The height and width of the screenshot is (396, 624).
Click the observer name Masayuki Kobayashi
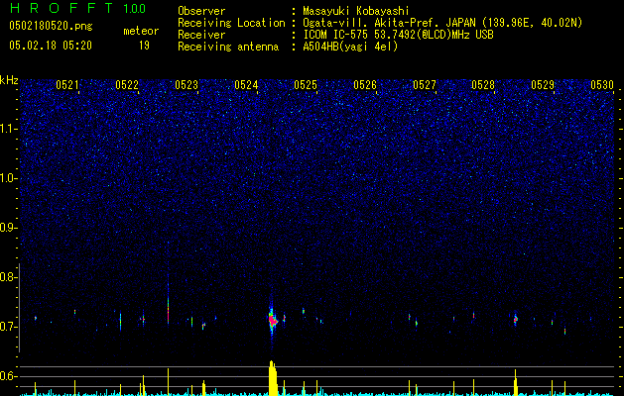(x=356, y=11)
